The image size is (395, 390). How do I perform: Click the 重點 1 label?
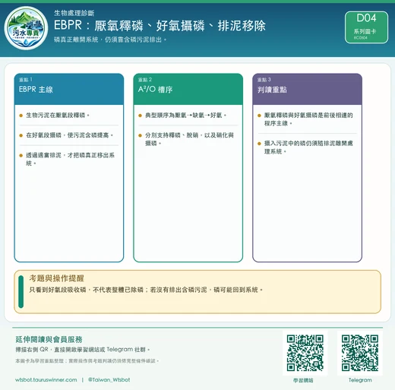click(26, 80)
